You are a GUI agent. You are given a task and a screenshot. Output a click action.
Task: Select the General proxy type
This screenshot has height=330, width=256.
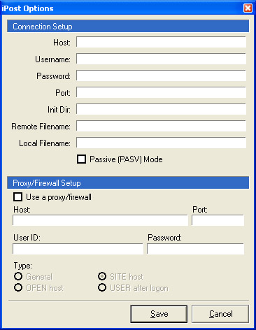pyautogui.click(x=18, y=276)
